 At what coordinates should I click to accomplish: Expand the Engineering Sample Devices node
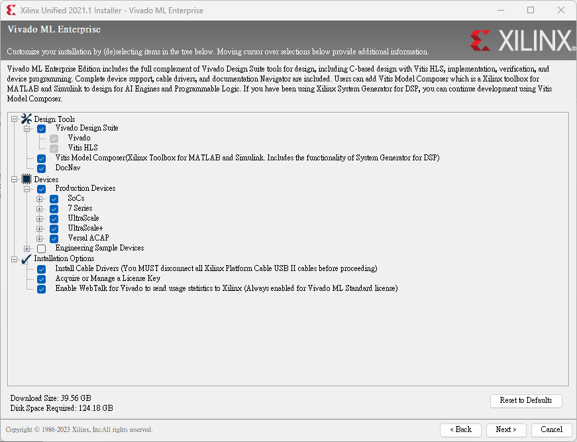click(27, 249)
